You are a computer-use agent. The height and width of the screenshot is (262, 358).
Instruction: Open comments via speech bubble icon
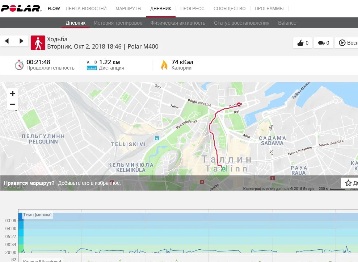[323, 43]
